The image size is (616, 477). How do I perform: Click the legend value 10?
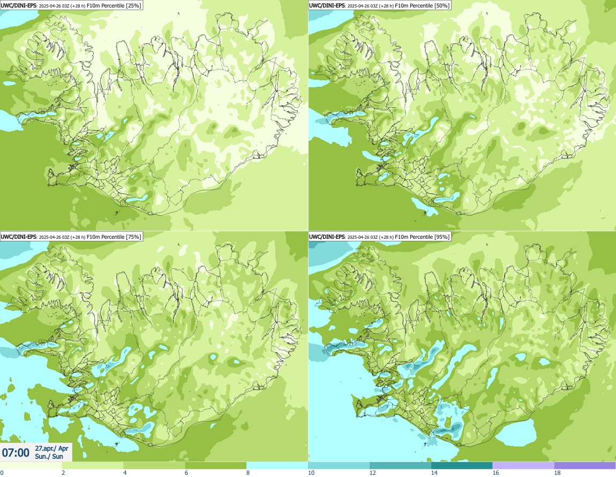point(311,473)
